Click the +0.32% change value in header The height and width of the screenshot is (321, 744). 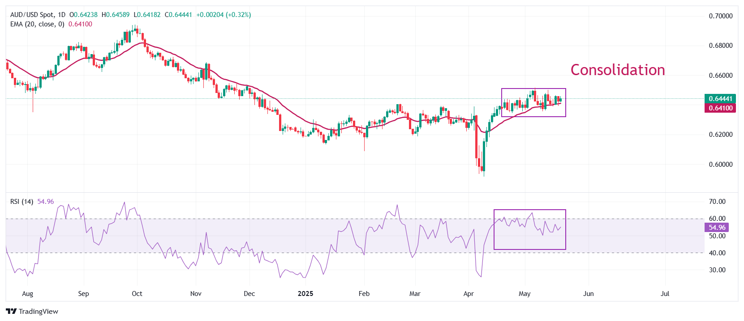pos(238,15)
